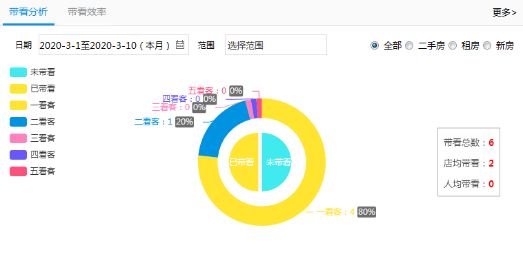Select the 带看分析 tab
The height and width of the screenshot is (254, 523).
[x=29, y=12]
